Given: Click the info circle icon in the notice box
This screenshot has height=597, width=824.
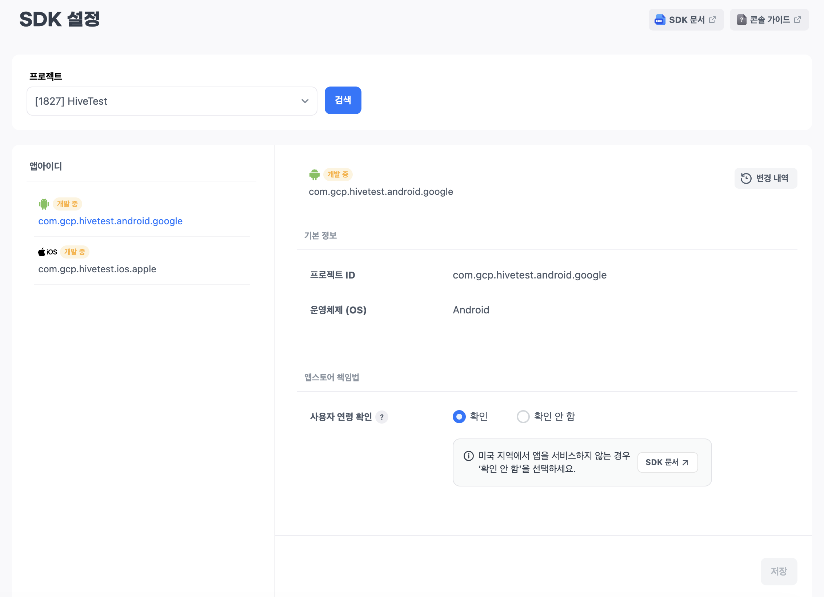Looking at the screenshot, I should coord(468,456).
